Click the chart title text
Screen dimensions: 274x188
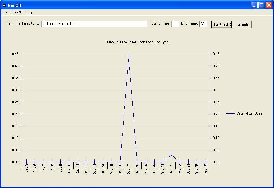pyautogui.click(x=137, y=42)
